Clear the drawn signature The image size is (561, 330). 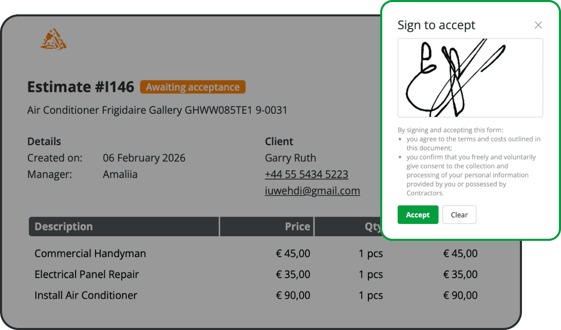pyautogui.click(x=459, y=215)
